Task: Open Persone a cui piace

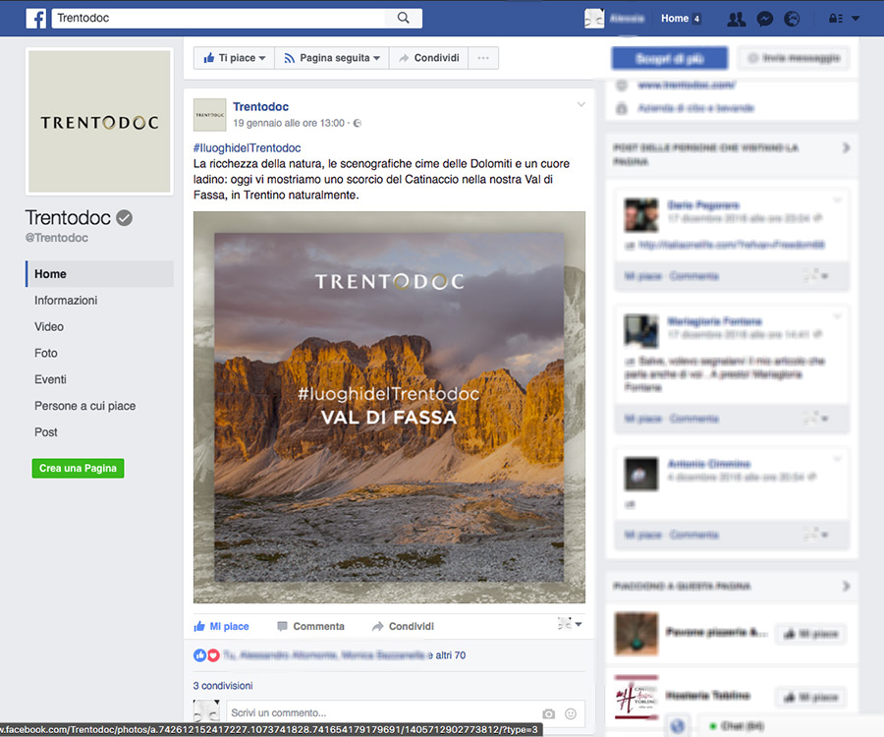Action: [x=85, y=406]
